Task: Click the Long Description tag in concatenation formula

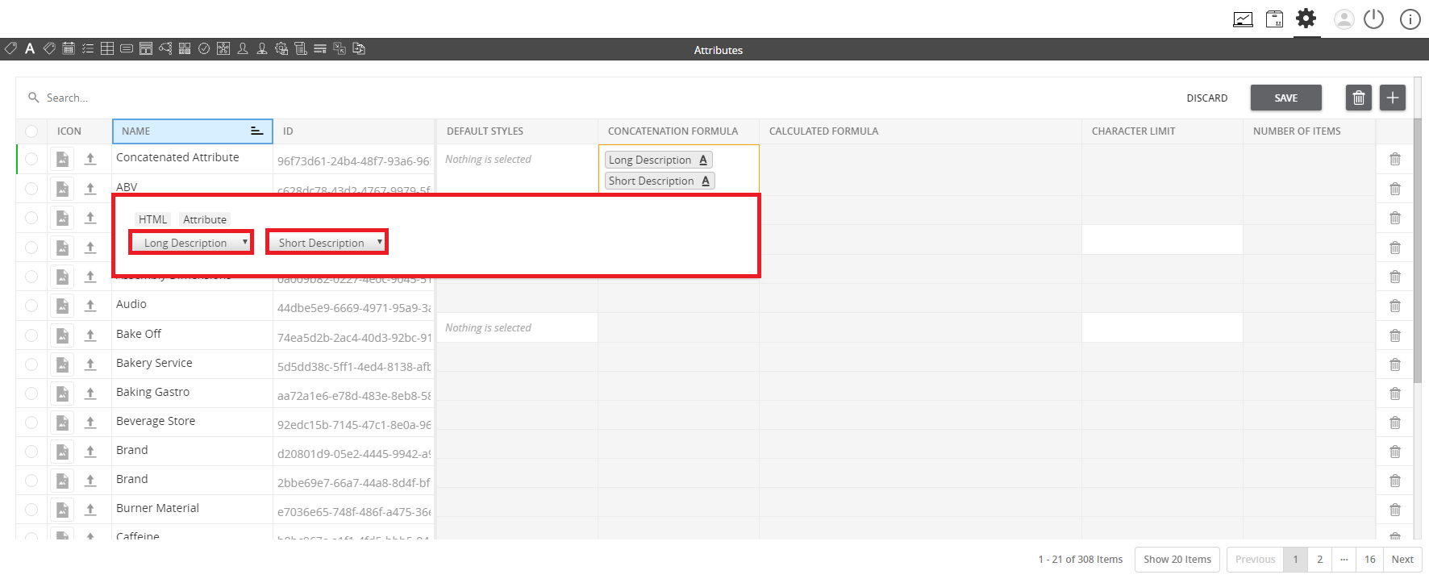Action: tap(659, 160)
